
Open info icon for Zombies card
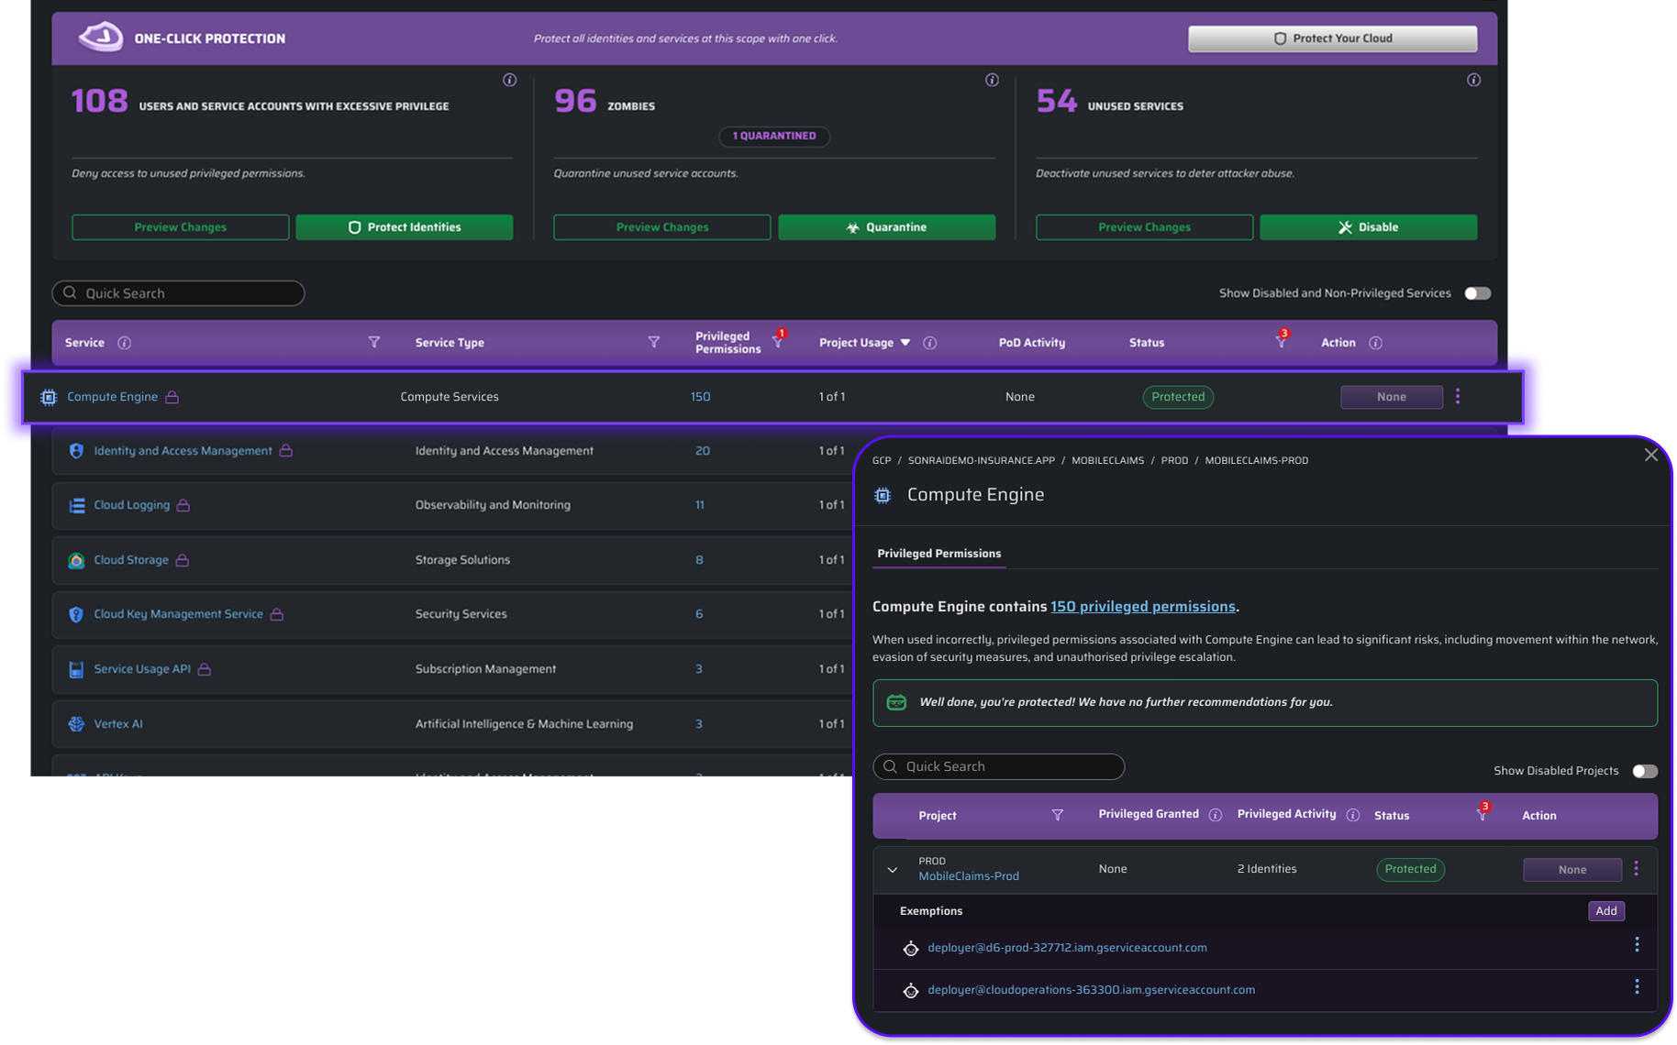tap(992, 80)
